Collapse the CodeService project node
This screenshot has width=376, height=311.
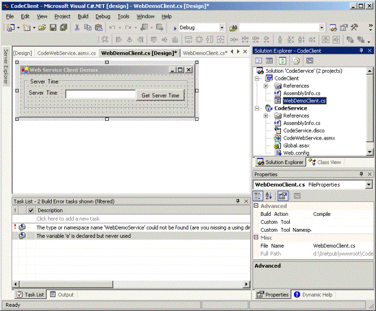pos(257,109)
